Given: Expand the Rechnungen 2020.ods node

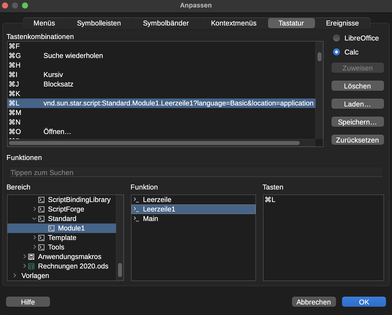Looking at the screenshot, I should tap(24, 266).
